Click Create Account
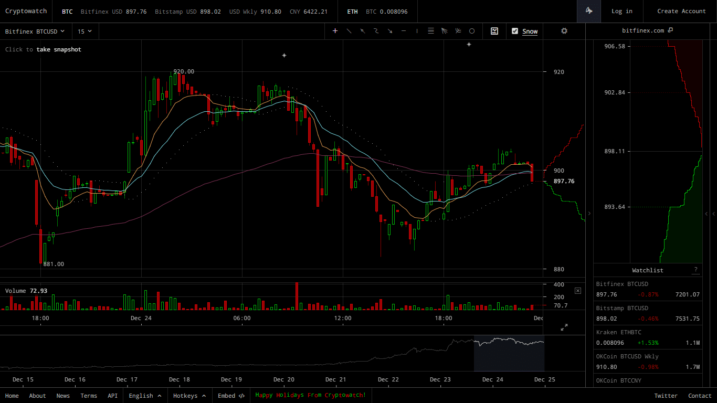717x403 pixels. click(681, 11)
